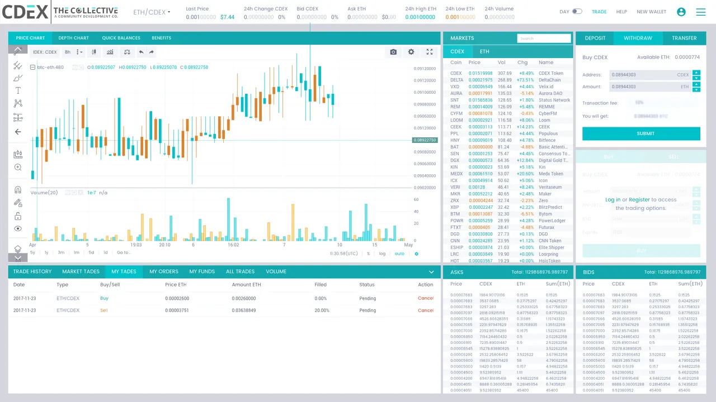Screen dimensions: 716x402
Task: Open the New Wallet link
Action: (x=652, y=12)
